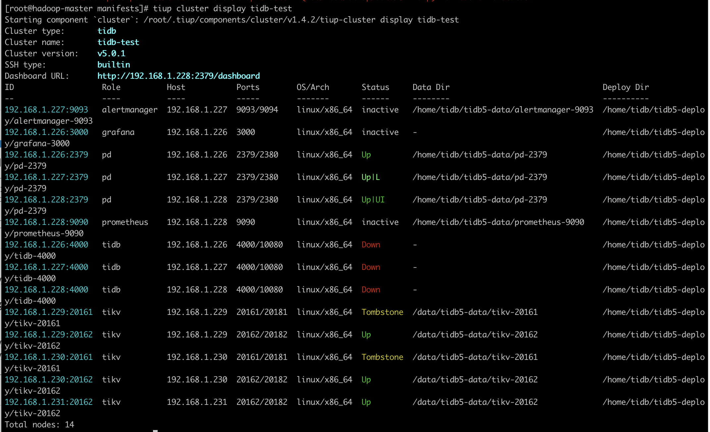Select the Up|L status text
The height and width of the screenshot is (432, 710).
pyautogui.click(x=371, y=177)
